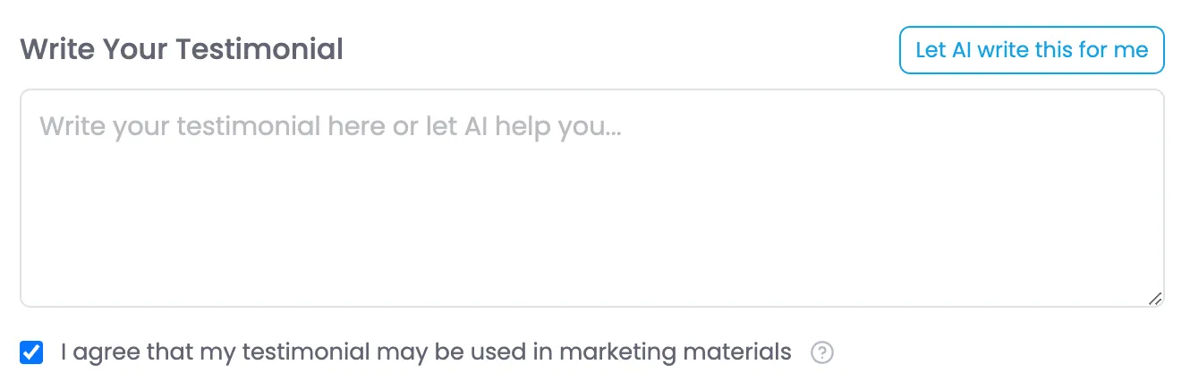Image resolution: width=1190 pixels, height=390 pixels.
Task: Toggle the blue checked testimonial consent box
Action: (31, 352)
